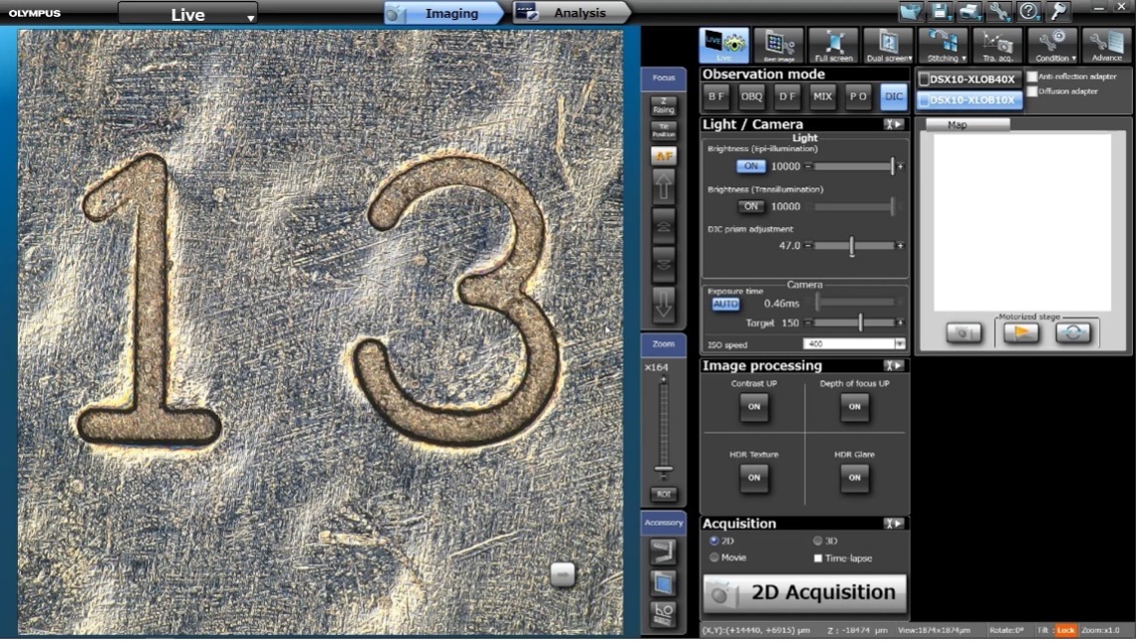Select the 3D acquisition radio button
The height and width of the screenshot is (642, 1139).
pyautogui.click(x=819, y=541)
